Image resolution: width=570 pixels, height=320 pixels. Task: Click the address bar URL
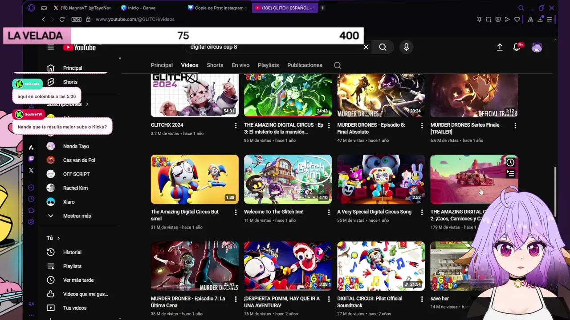pyautogui.click(x=135, y=20)
